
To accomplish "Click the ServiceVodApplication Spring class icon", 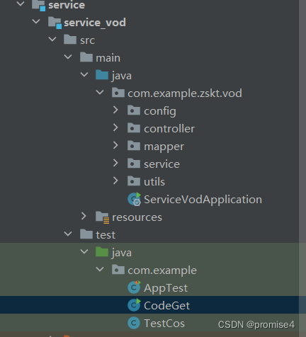I will (134, 199).
